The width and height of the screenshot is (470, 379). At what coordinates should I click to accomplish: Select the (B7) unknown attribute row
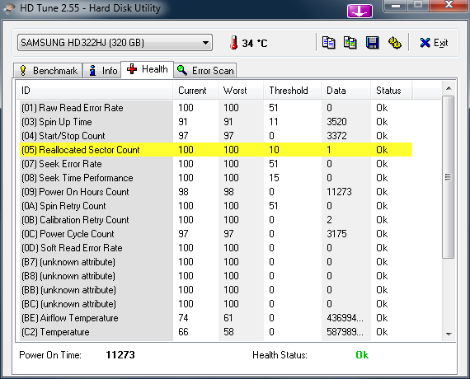point(216,262)
